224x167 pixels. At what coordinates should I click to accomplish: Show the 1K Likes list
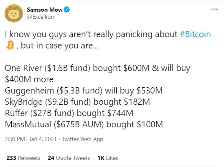(x=108, y=158)
